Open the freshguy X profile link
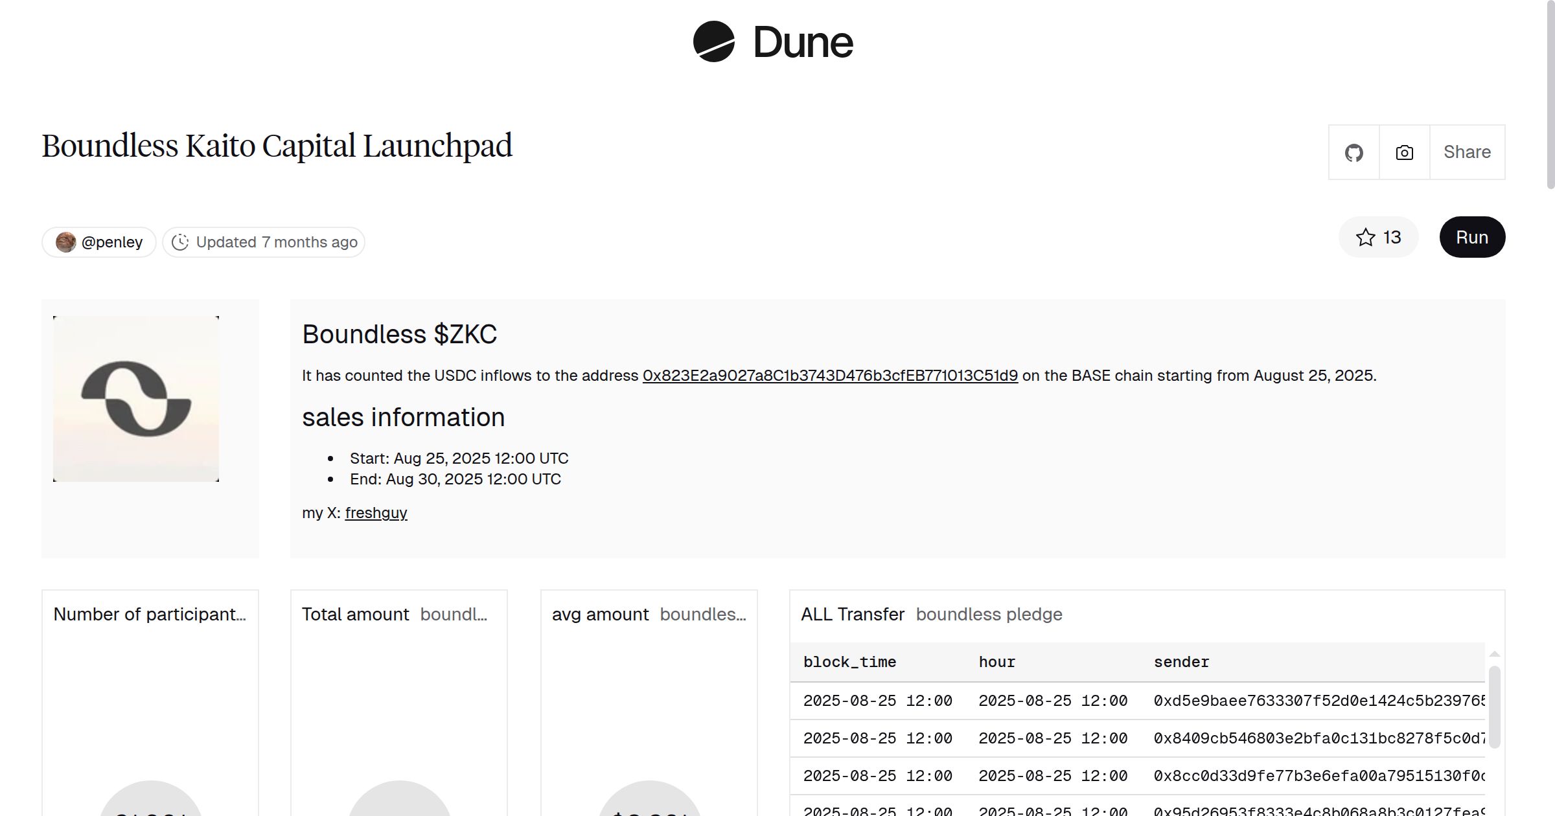This screenshot has height=816, width=1555. (376, 512)
